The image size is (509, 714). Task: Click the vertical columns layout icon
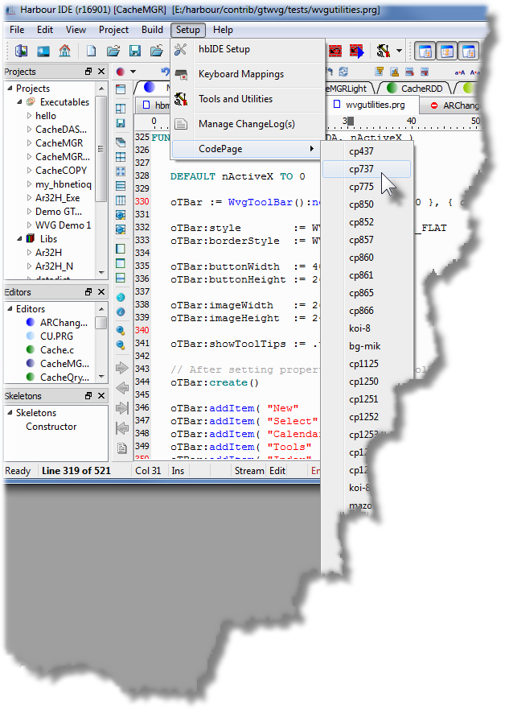(121, 200)
